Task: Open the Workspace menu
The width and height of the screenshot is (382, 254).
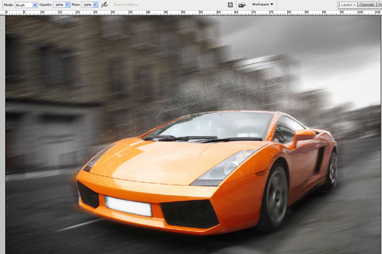Action: pos(262,4)
